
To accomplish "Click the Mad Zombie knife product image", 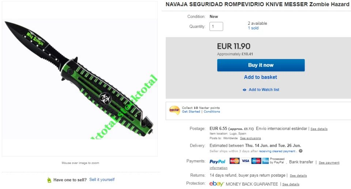I will point(80,79).
